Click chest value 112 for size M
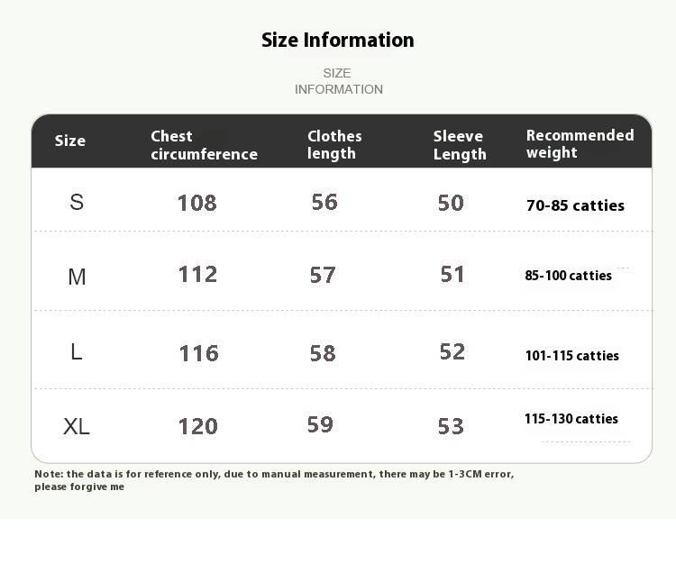This screenshot has width=676, height=573. (198, 275)
